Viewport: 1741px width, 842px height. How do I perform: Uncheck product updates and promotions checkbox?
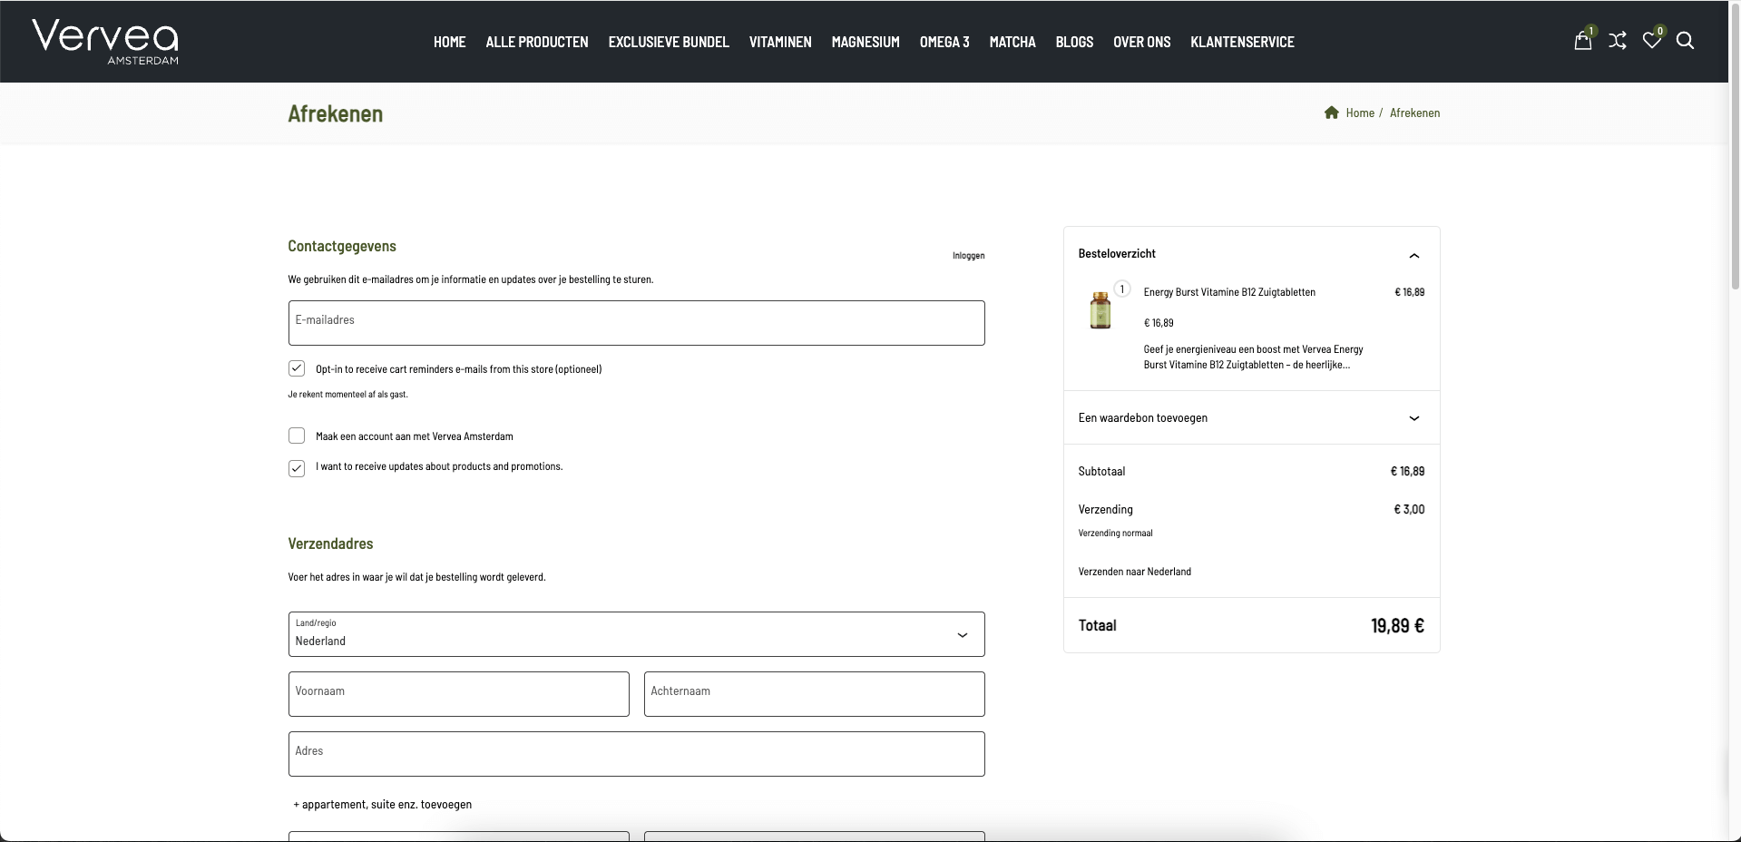point(297,468)
